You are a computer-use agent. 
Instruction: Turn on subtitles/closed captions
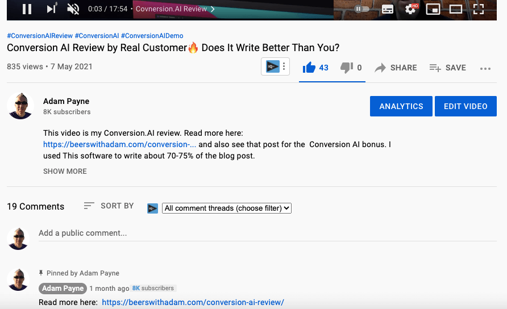point(388,9)
